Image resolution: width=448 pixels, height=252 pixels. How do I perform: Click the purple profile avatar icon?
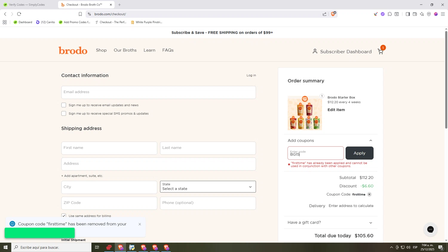pyautogui.click(x=436, y=14)
